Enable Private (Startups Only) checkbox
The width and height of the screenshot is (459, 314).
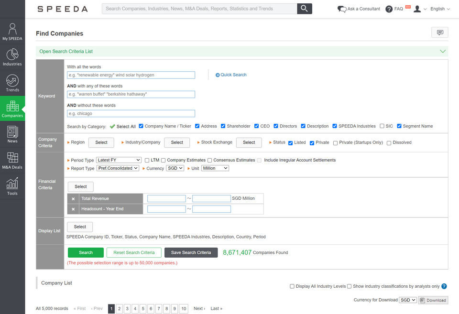point(336,143)
